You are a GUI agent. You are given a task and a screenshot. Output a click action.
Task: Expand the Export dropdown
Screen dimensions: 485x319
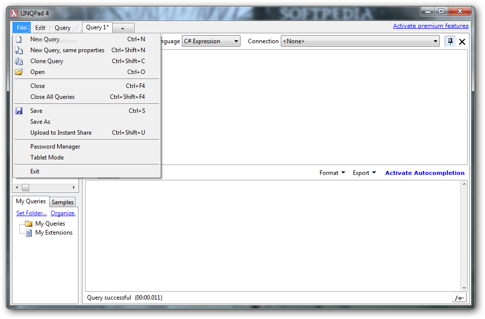[x=364, y=173]
